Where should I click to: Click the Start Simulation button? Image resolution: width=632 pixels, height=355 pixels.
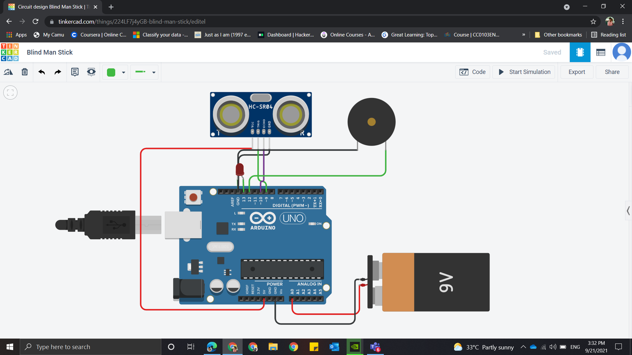pyautogui.click(x=524, y=72)
